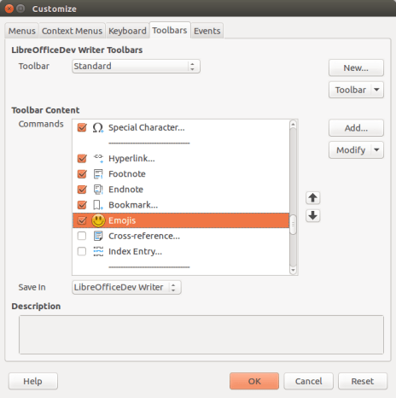Click inside the Description text box
The height and width of the screenshot is (398, 396).
[x=201, y=335]
